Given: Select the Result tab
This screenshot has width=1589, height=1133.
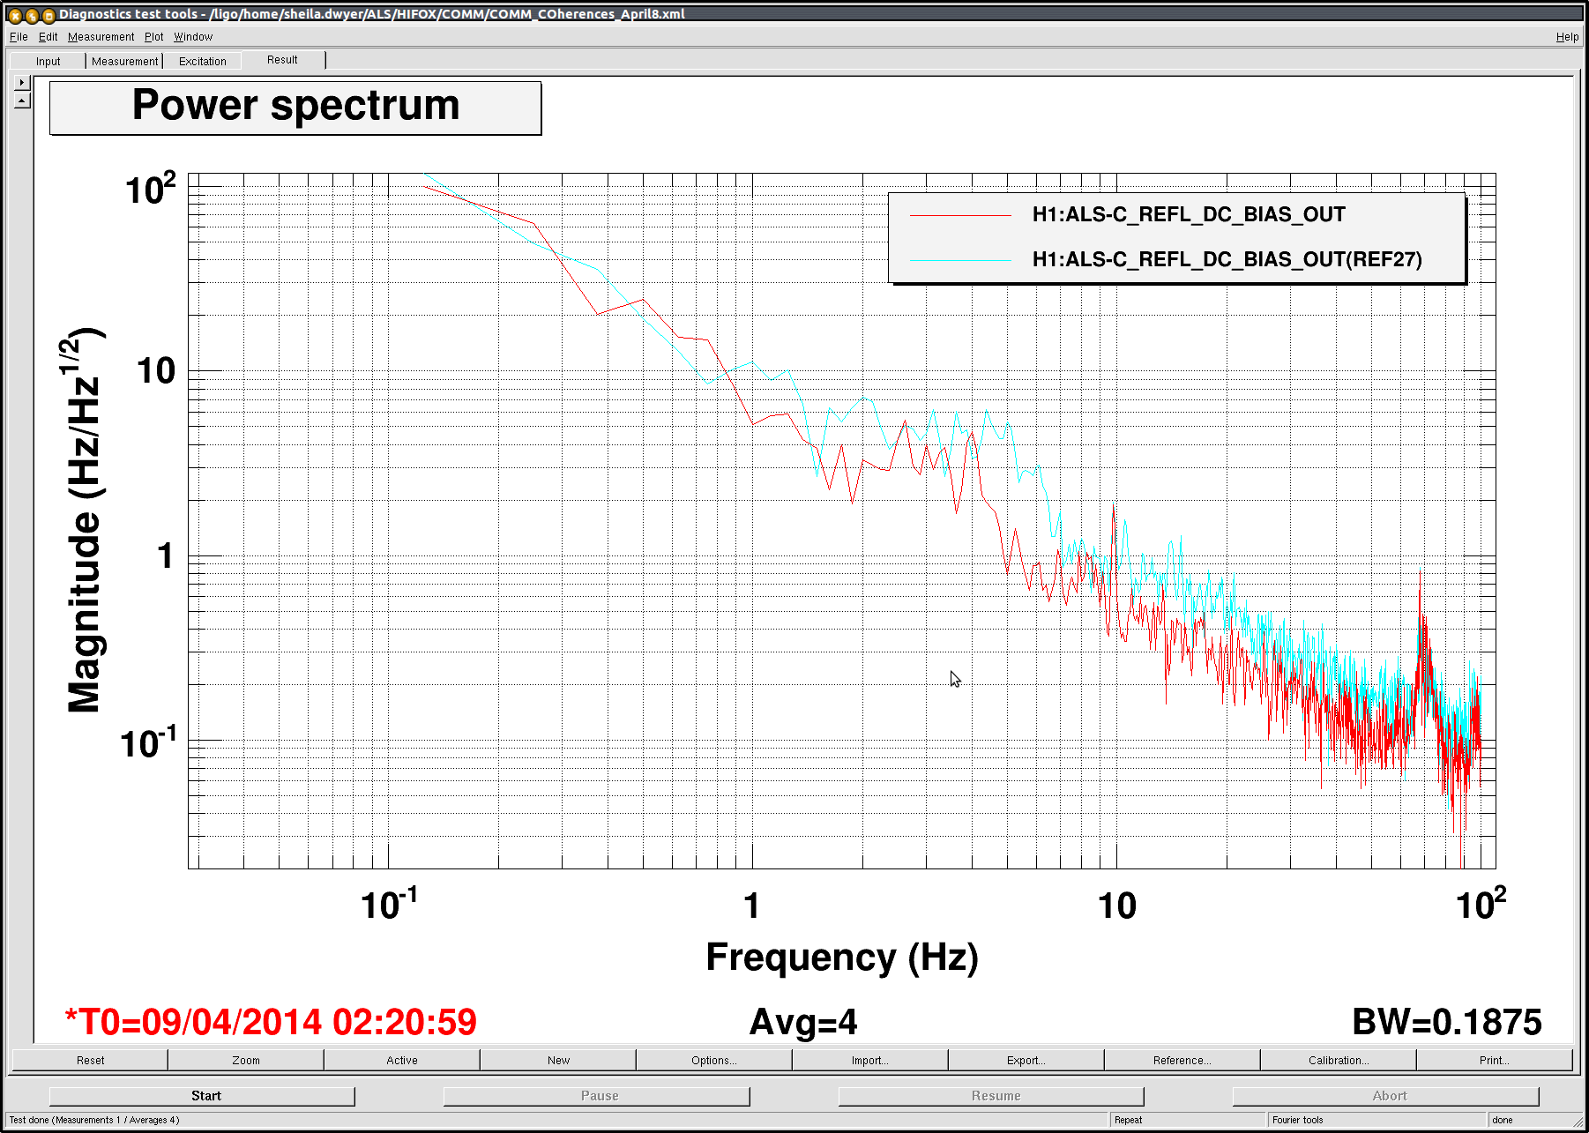Looking at the screenshot, I should coord(282,60).
